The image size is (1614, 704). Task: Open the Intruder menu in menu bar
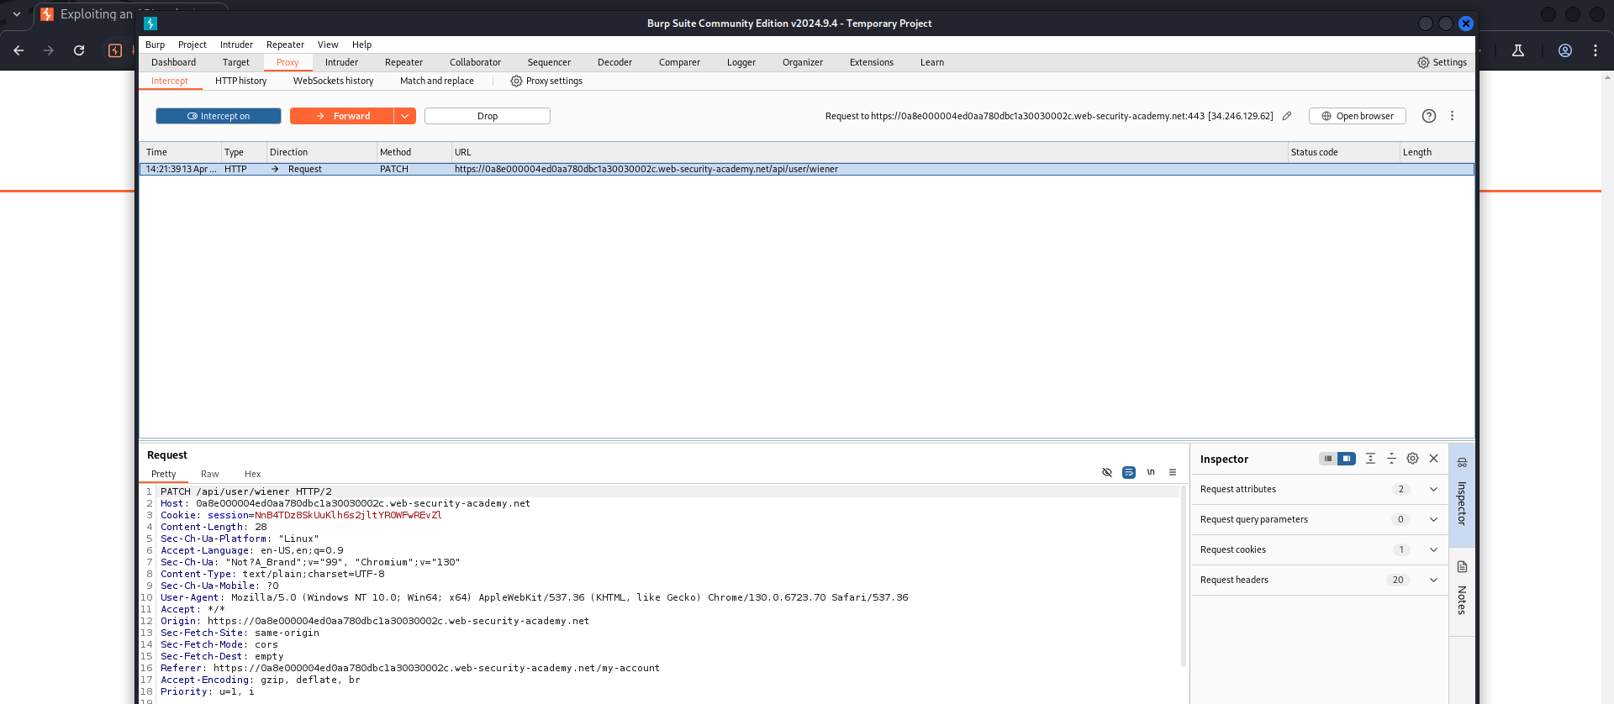pyautogui.click(x=236, y=45)
